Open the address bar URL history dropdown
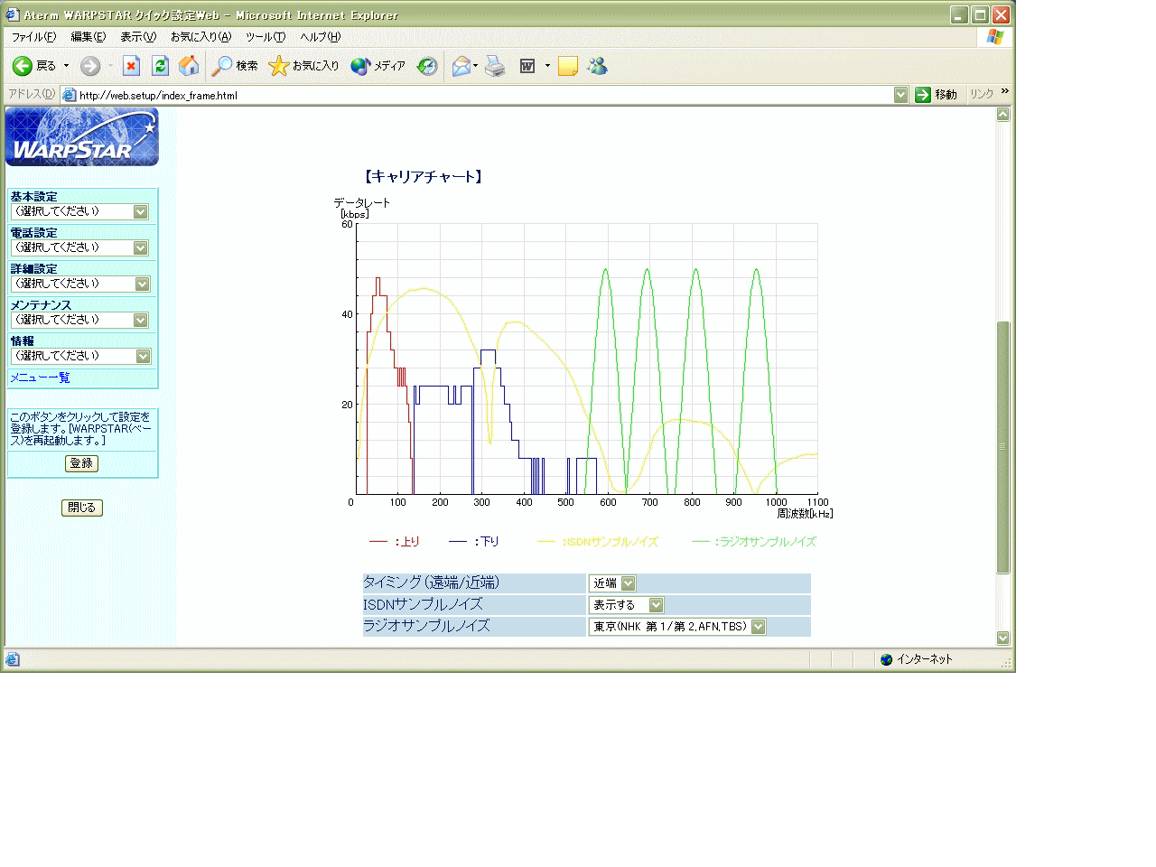The height and width of the screenshot is (867, 1156). pos(900,95)
